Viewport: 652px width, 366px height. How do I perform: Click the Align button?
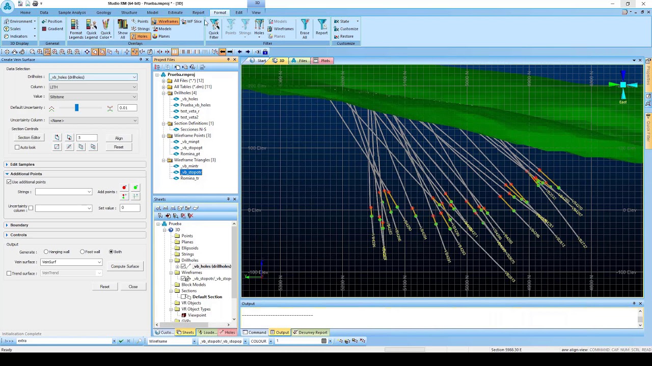119,138
